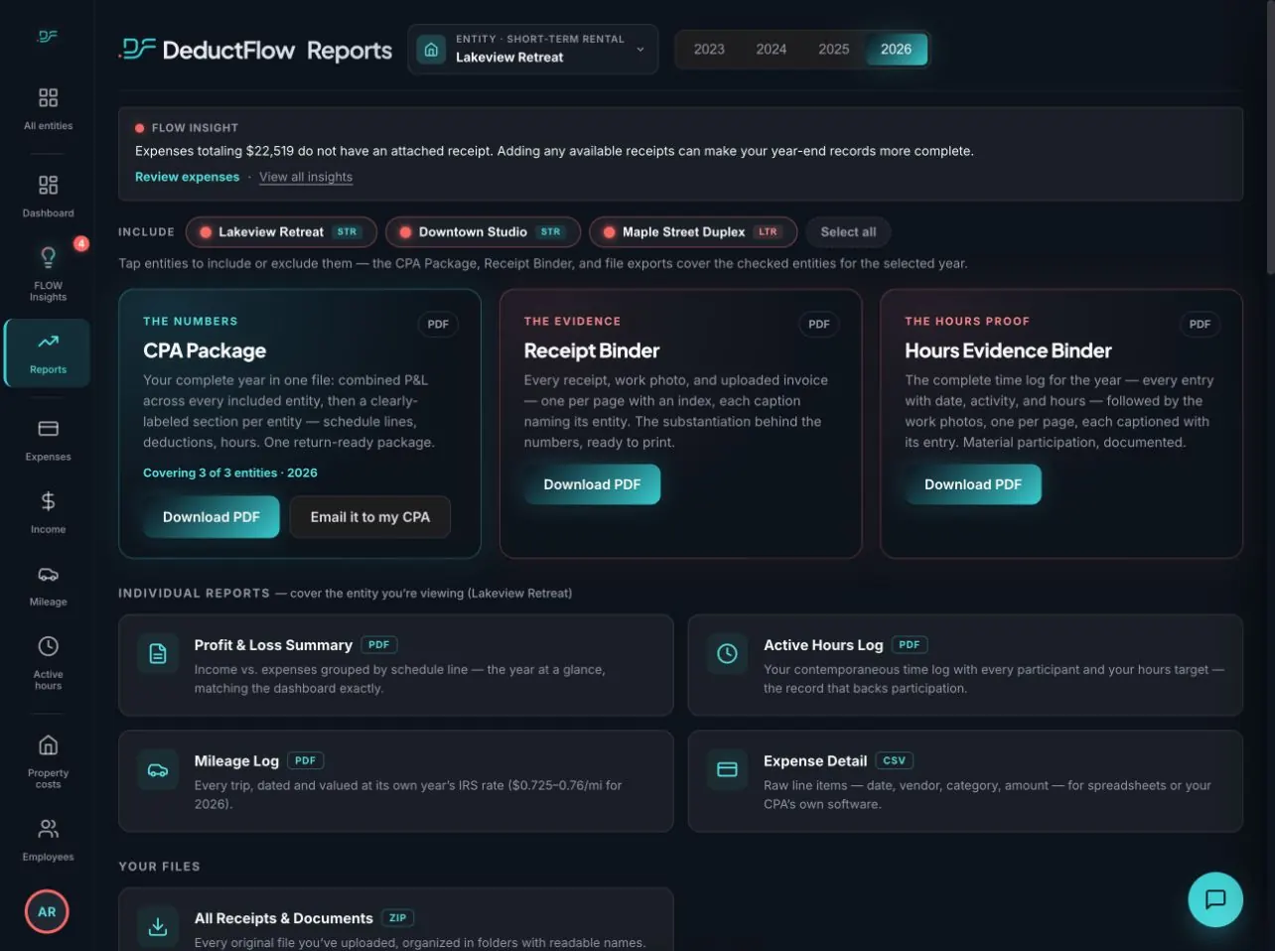Click Email it to my CPA
Screen dimensions: 1275x951
pos(370,517)
